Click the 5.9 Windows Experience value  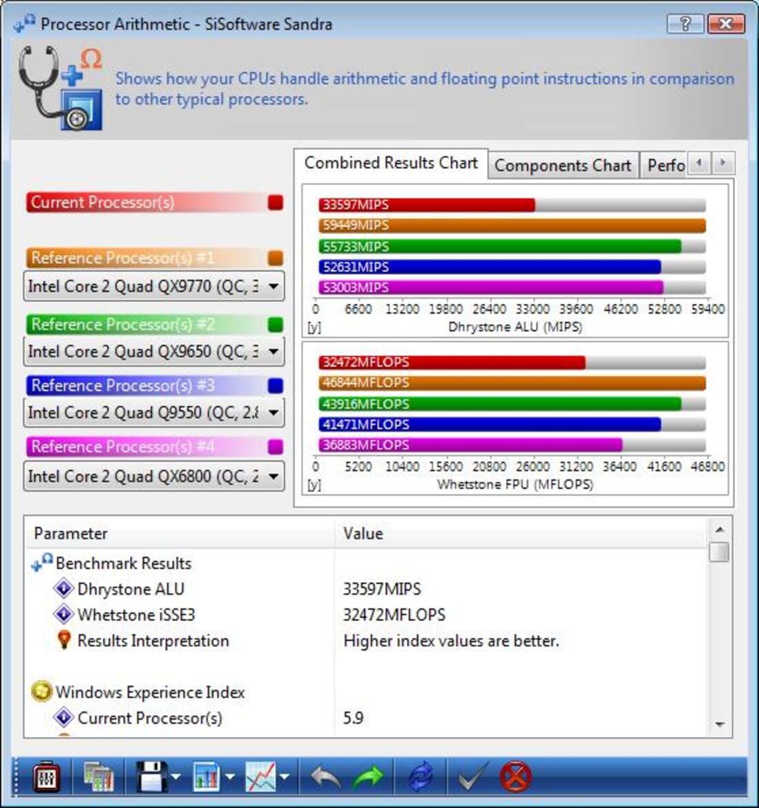coord(354,718)
